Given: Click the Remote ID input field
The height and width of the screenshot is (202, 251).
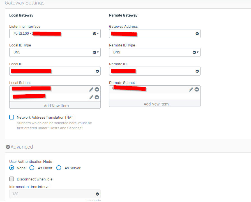Looking at the screenshot, I should [x=155, y=71].
